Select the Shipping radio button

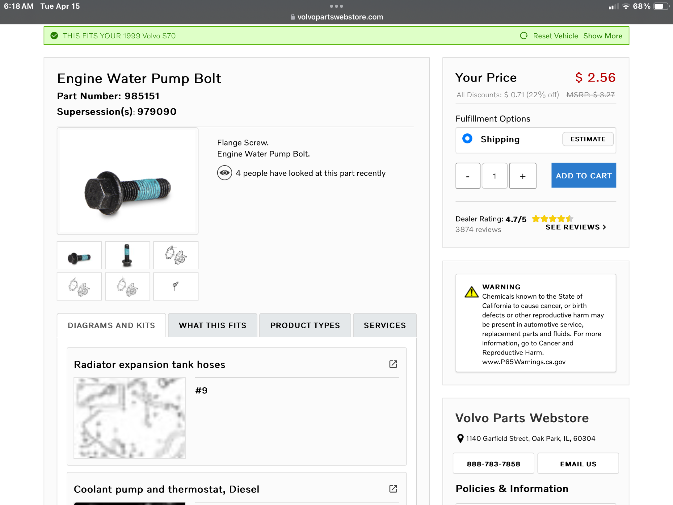tap(467, 139)
